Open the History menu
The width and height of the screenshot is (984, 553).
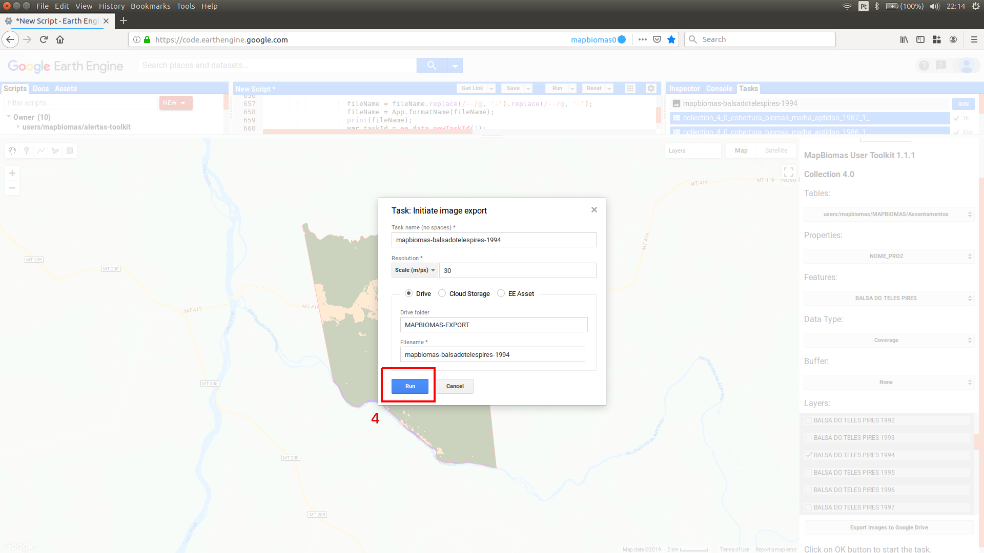click(x=111, y=6)
